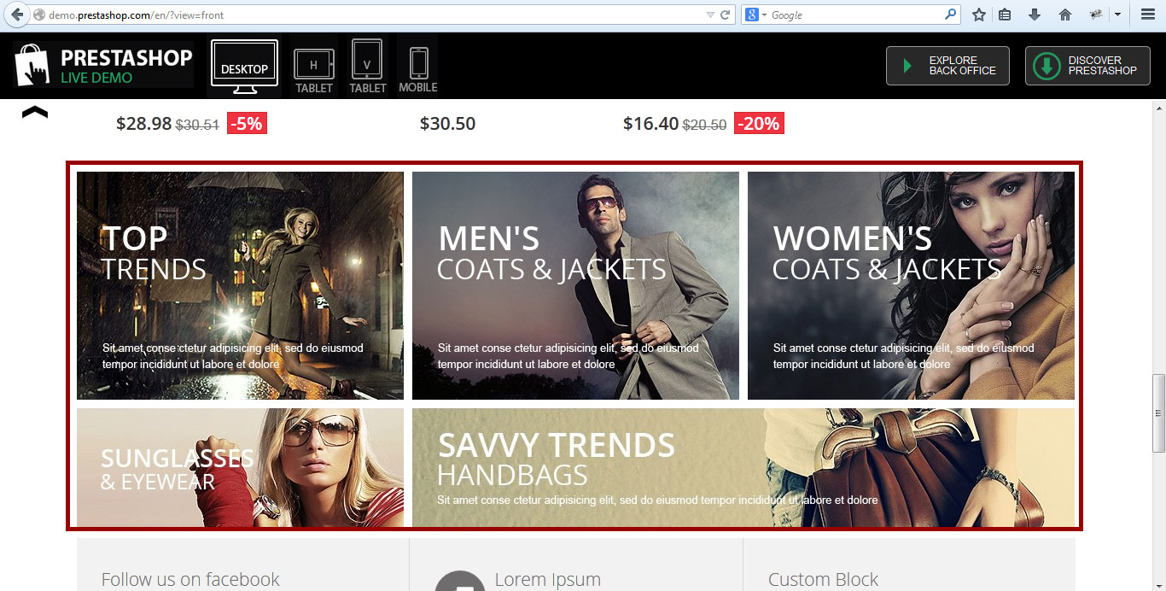The image size is (1166, 591).
Task: Bookmark this page with the star icon
Action: click(979, 15)
